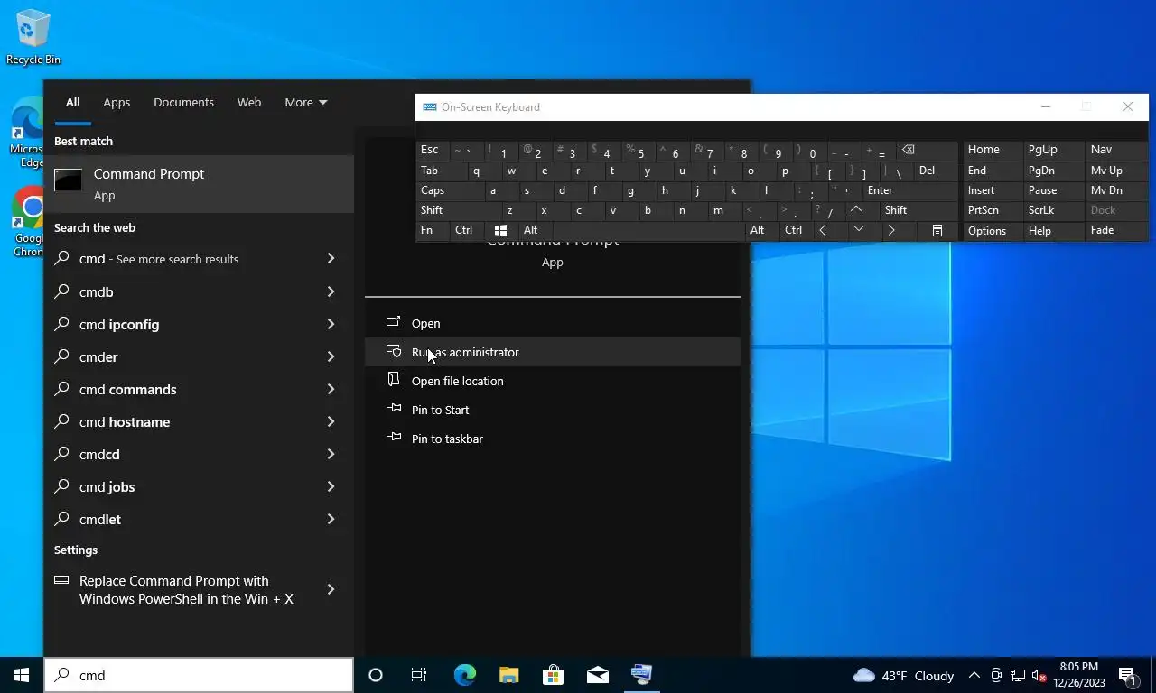Open the Mail app from the taskbar
This screenshot has height=693, width=1156.
coord(597,675)
